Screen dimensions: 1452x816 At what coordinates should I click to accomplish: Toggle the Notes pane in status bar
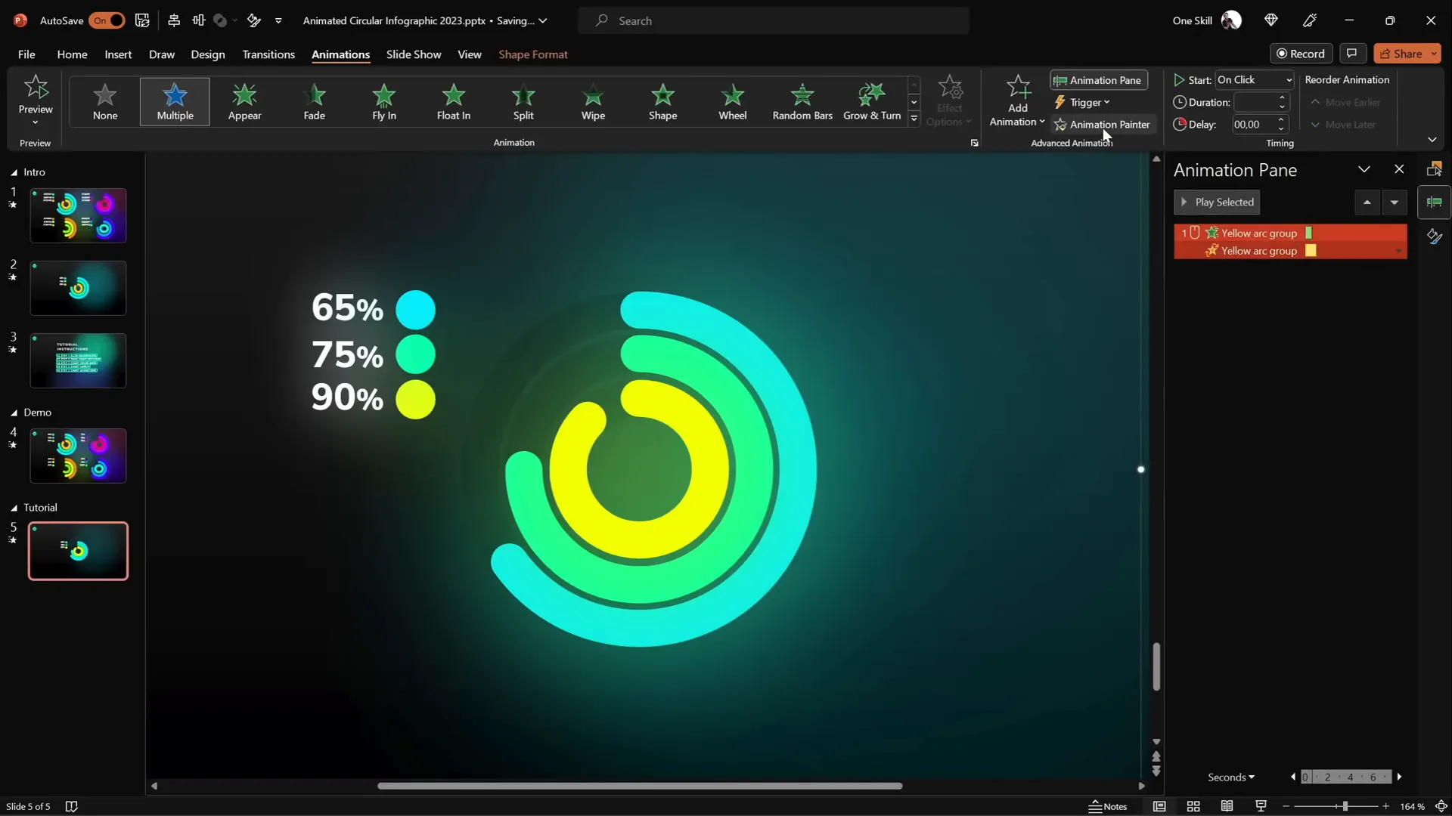point(1109,806)
